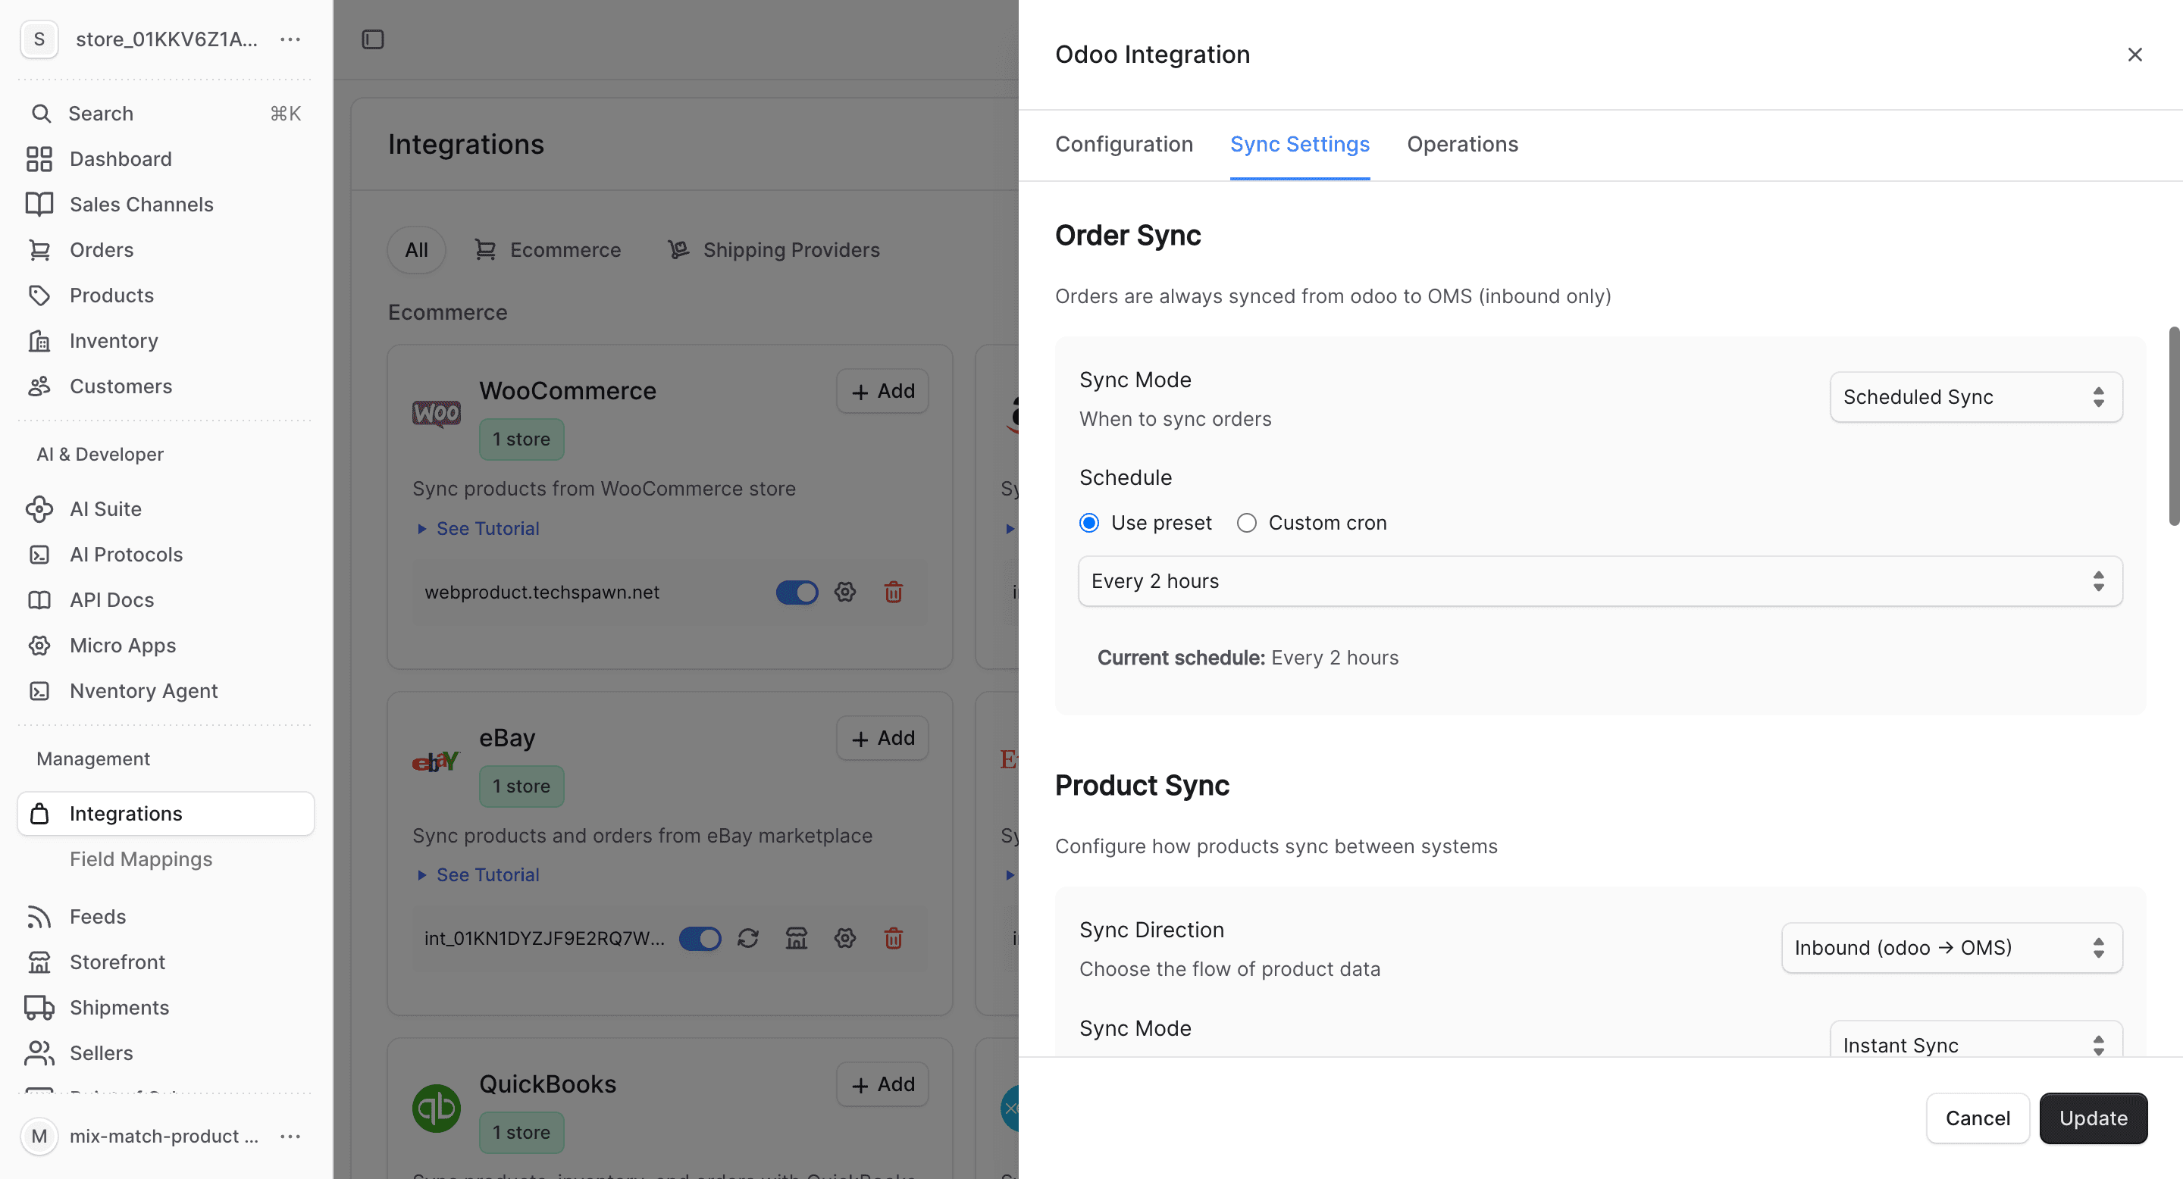Click the Update button
2183x1179 pixels.
click(2093, 1118)
